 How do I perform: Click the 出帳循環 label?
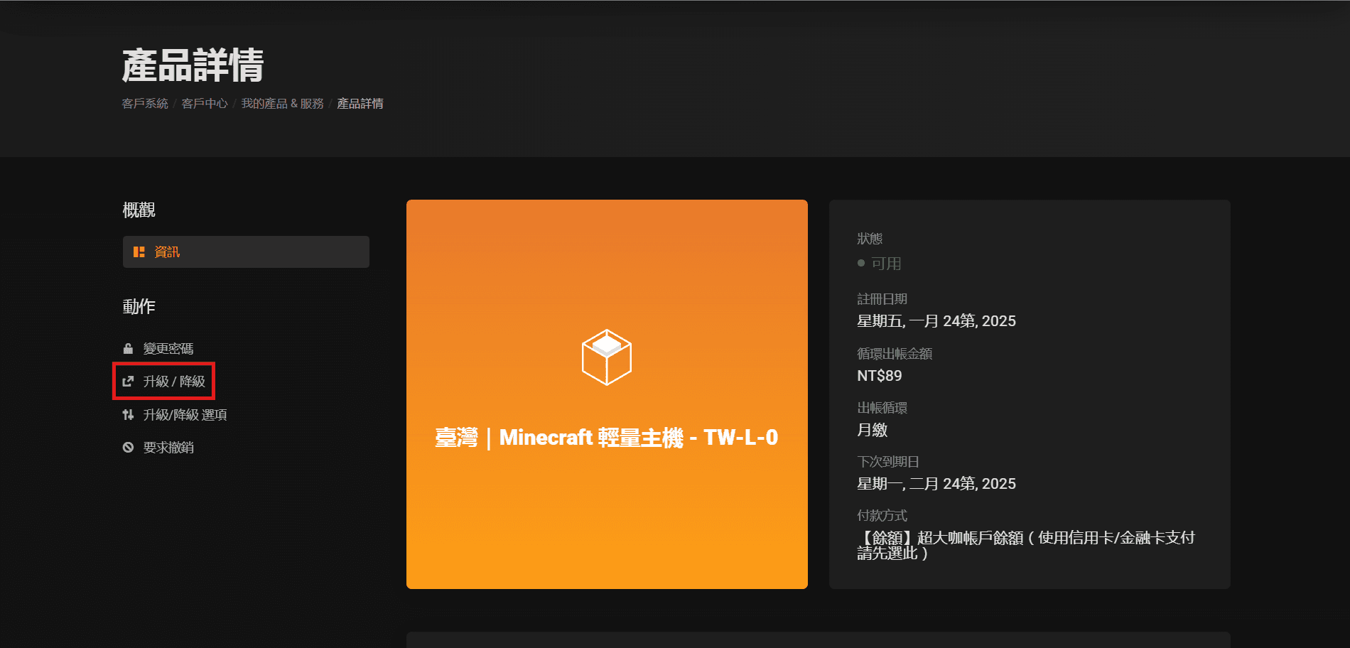pos(882,408)
